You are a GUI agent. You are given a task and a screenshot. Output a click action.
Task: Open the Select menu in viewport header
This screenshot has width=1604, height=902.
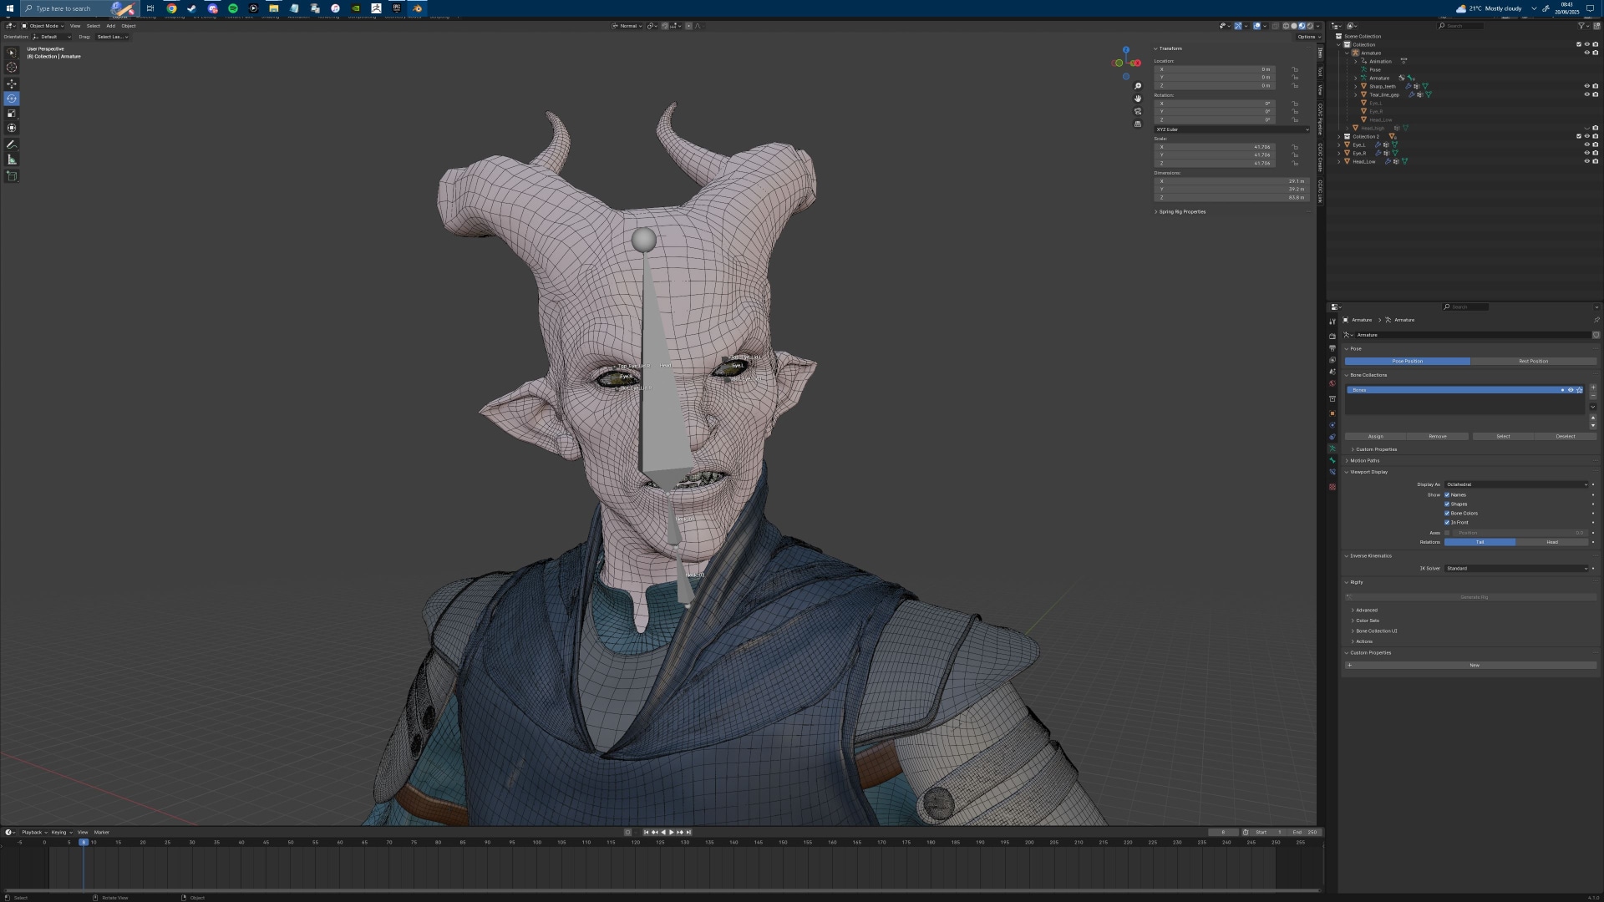click(x=93, y=26)
